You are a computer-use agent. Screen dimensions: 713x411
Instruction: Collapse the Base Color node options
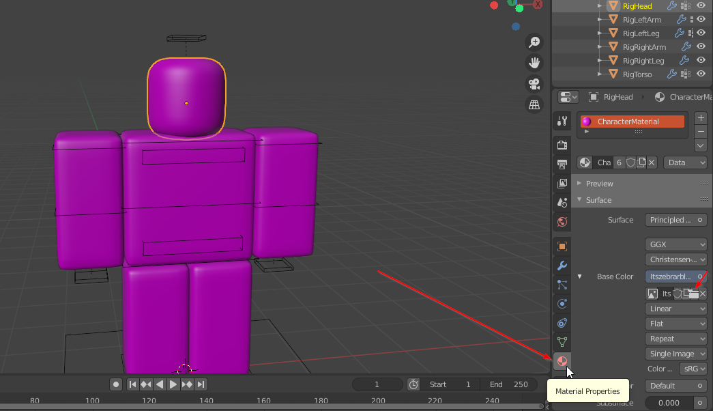pyautogui.click(x=579, y=277)
